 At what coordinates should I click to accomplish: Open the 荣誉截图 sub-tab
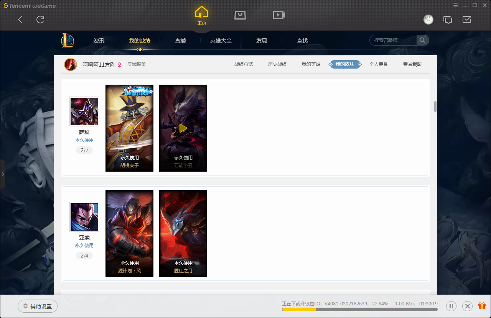tap(412, 64)
